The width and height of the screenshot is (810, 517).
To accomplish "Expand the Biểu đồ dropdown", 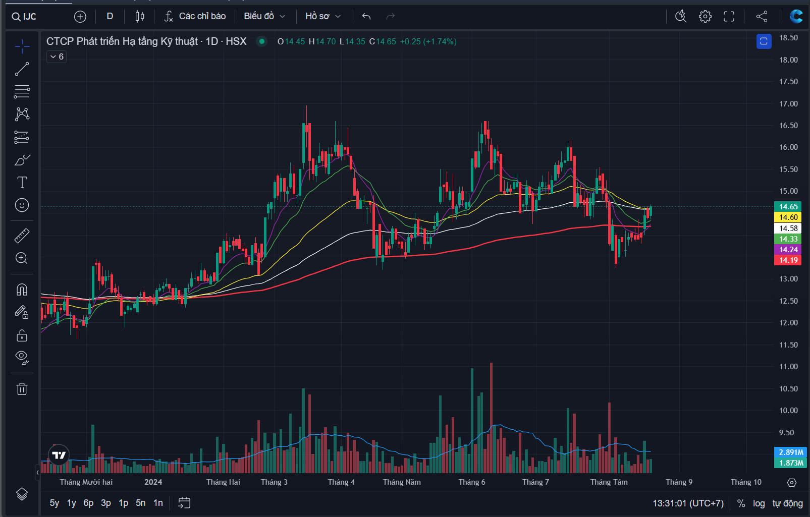I will coord(264,17).
